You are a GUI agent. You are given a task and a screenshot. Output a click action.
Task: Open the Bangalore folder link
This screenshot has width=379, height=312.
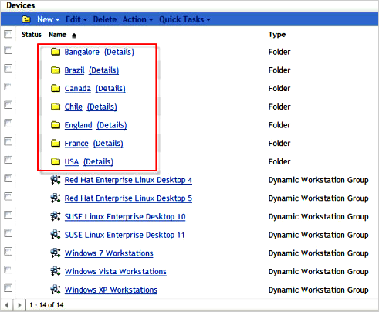[82, 52]
